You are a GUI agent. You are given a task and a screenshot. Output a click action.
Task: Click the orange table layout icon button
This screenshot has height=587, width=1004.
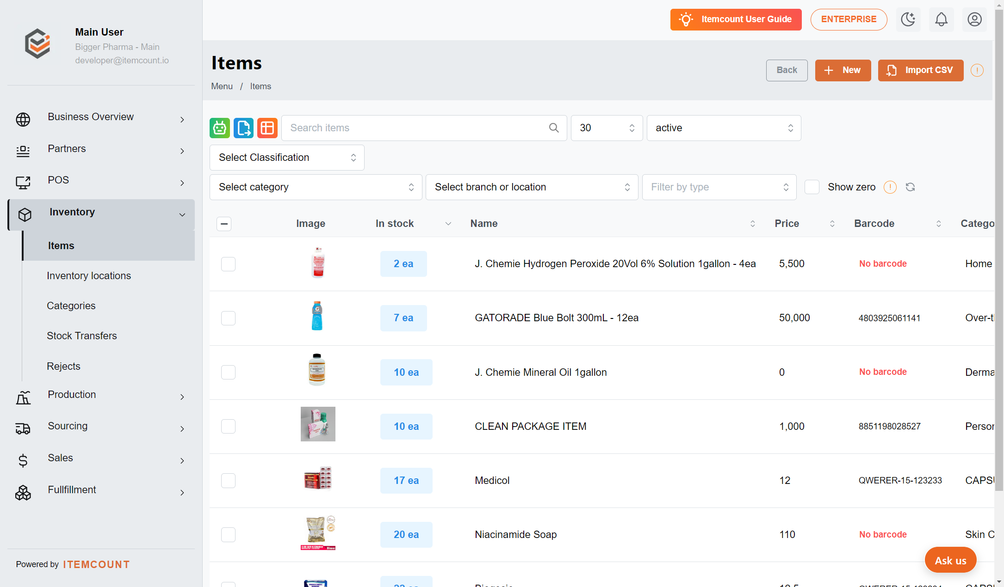coord(267,128)
